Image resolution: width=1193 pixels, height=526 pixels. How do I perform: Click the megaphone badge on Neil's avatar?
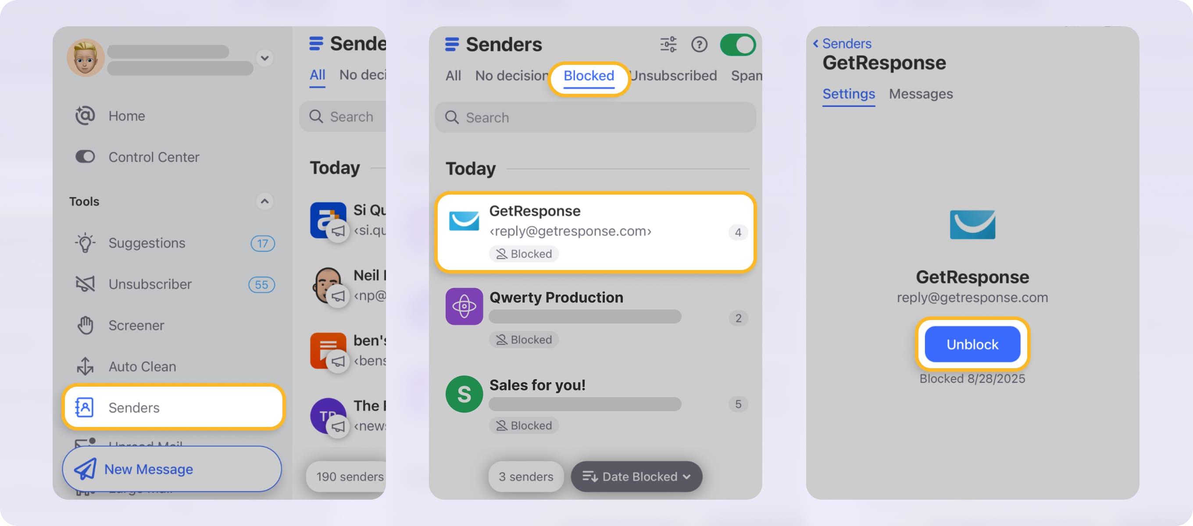[x=339, y=296]
